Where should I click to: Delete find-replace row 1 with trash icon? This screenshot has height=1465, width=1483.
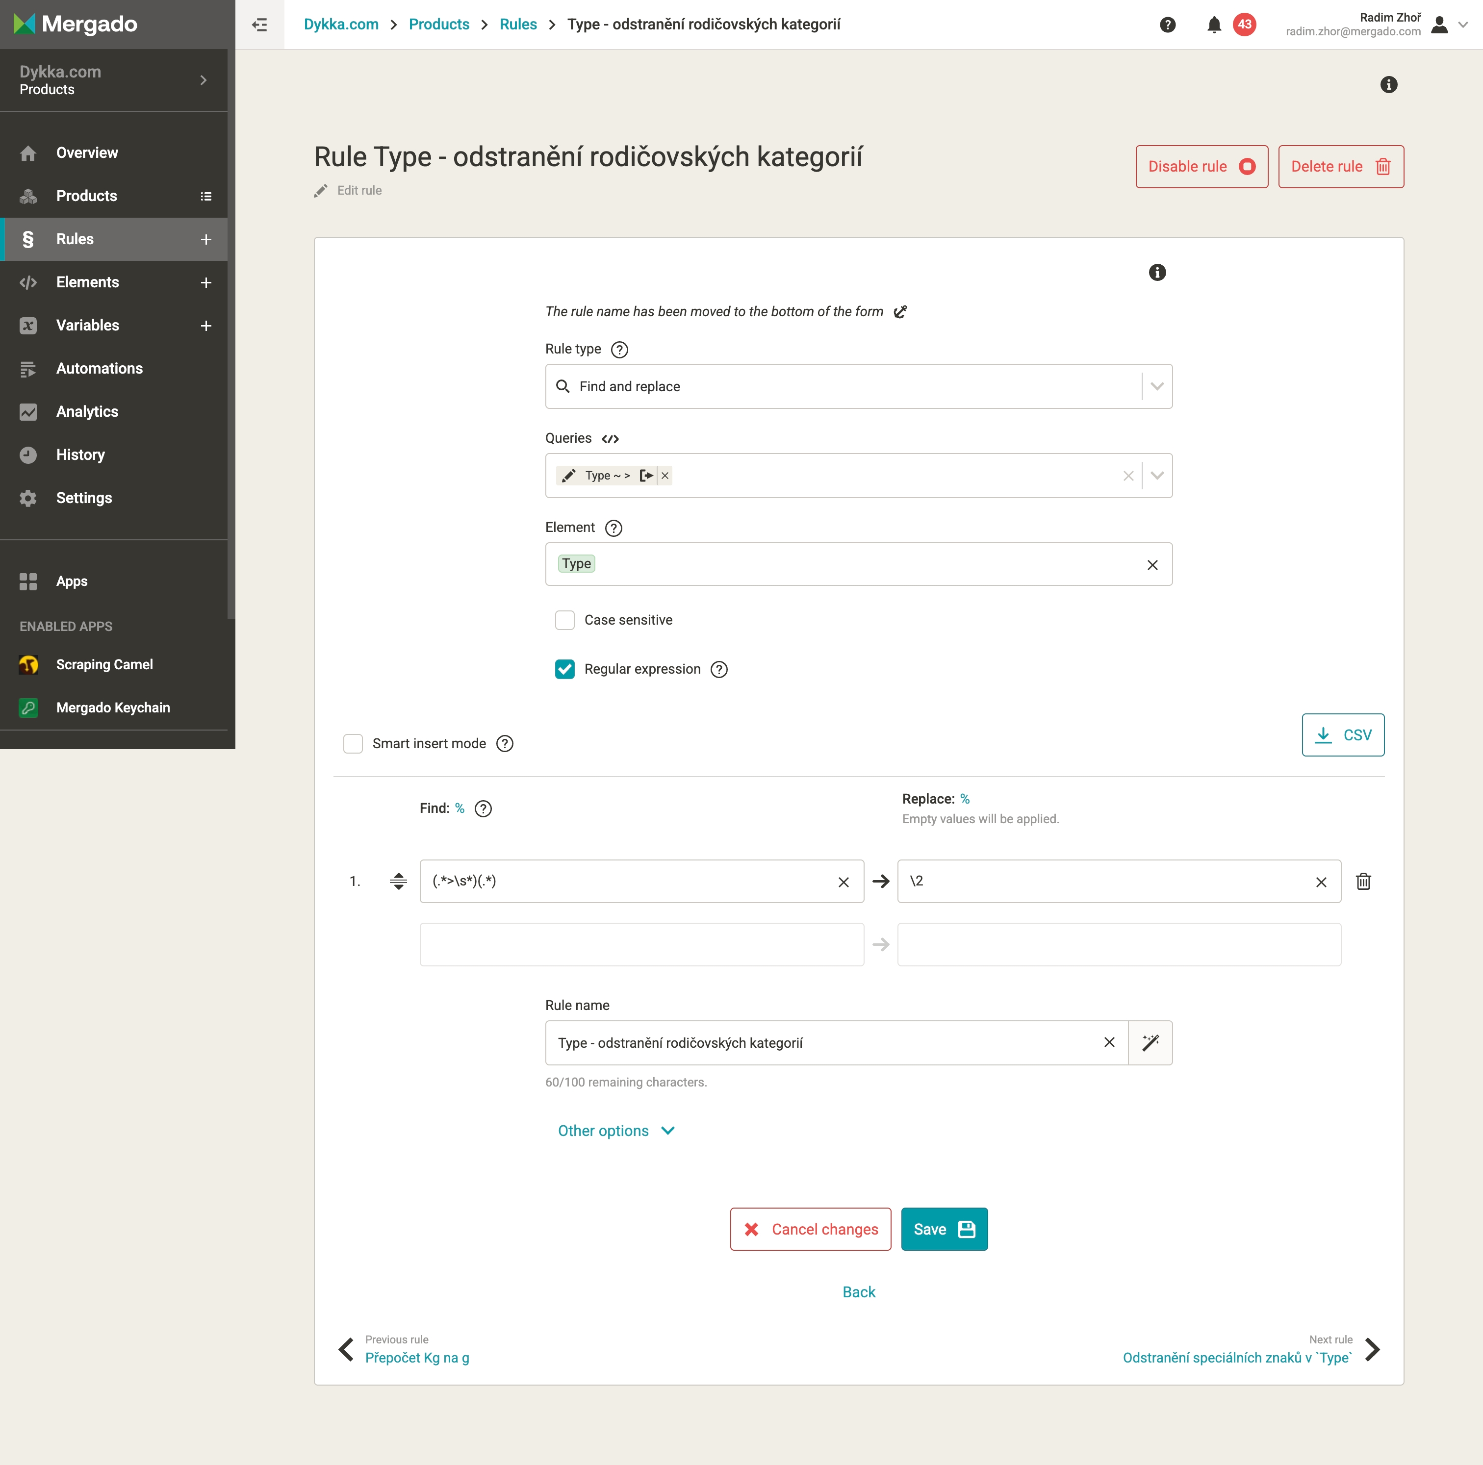pyautogui.click(x=1363, y=881)
